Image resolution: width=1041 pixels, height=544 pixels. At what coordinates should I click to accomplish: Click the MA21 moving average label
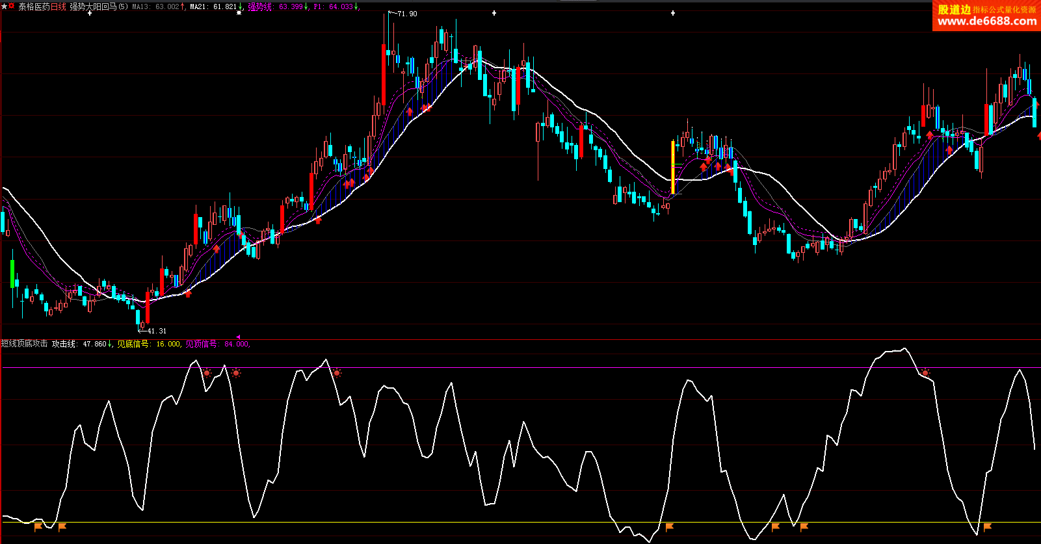click(x=214, y=6)
